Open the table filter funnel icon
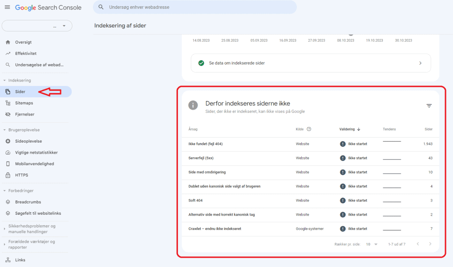This screenshot has width=453, height=267. pyautogui.click(x=429, y=105)
